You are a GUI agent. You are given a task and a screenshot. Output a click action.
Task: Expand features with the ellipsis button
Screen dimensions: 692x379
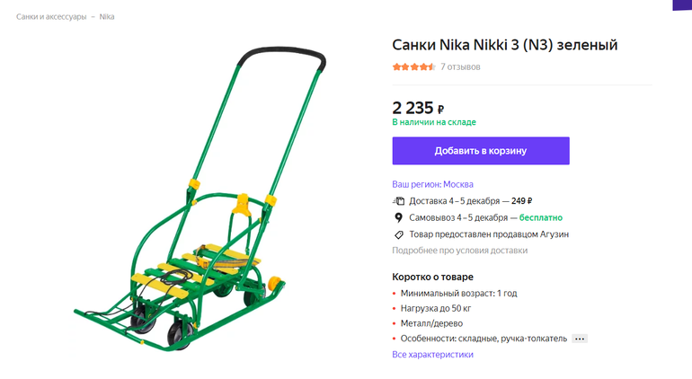pyautogui.click(x=580, y=339)
